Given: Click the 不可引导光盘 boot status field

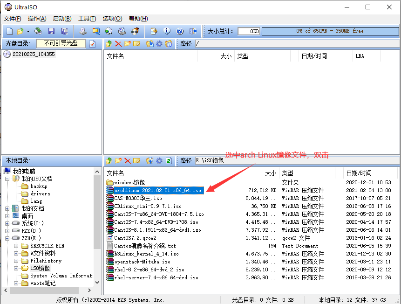Looking at the screenshot, I should 61,43.
